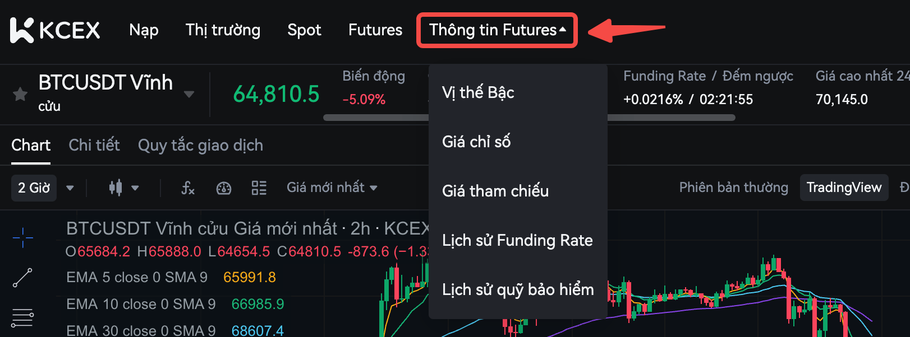Select Lịch sử Funding Rate menu item
910x337 pixels.
(517, 241)
